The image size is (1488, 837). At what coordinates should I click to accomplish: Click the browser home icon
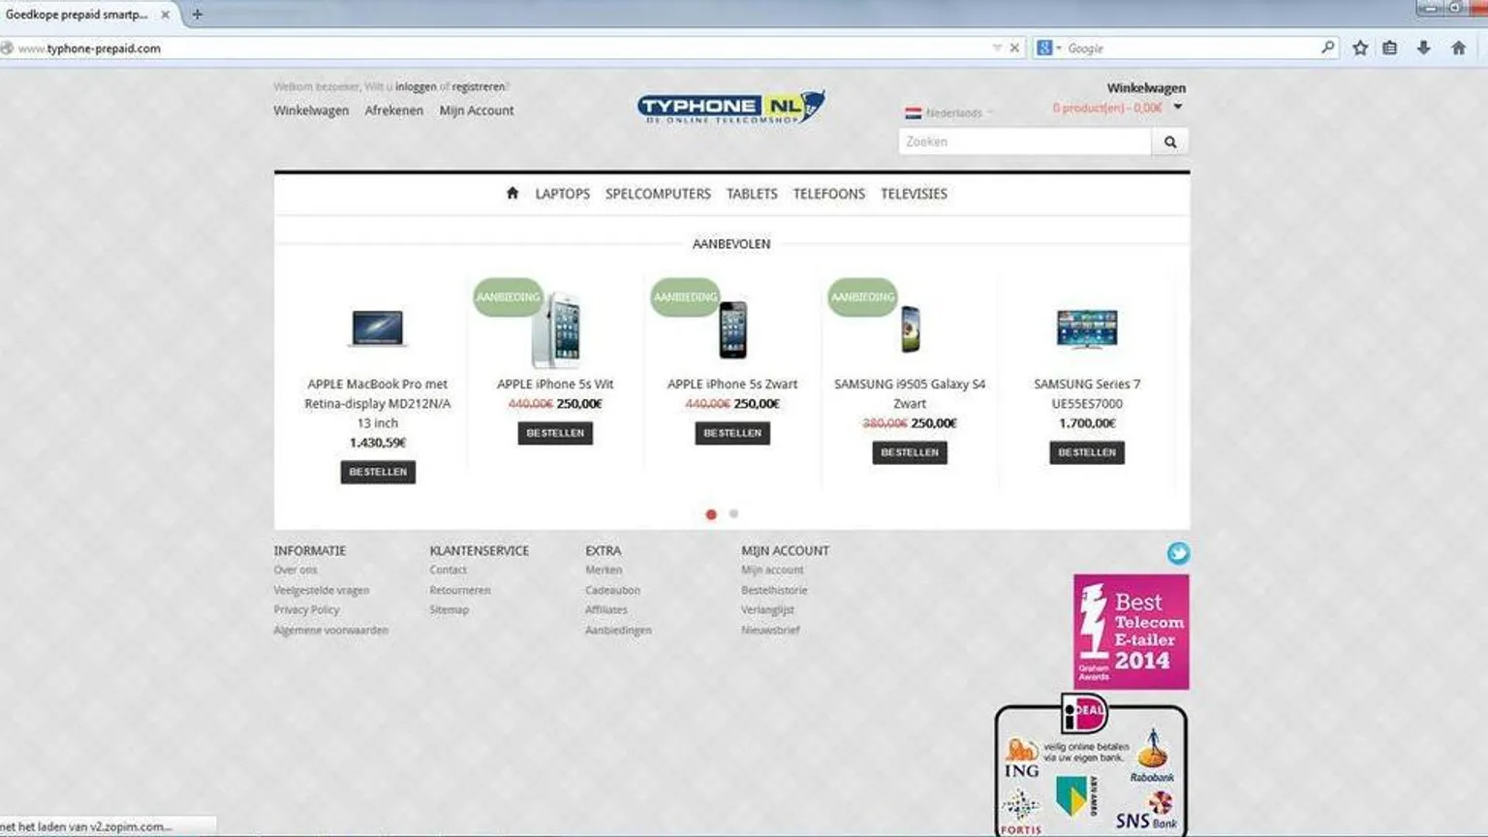1458,47
